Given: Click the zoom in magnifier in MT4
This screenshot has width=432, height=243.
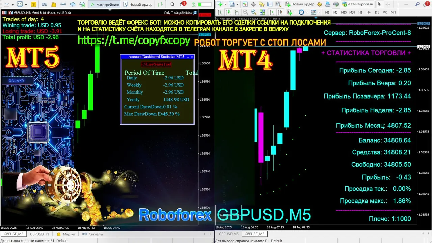Looking at the screenshot, I should (x=245, y=12).
